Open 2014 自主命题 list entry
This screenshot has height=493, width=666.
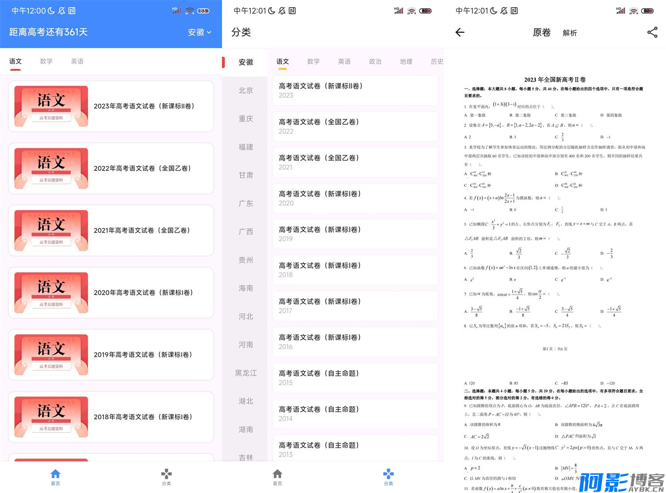point(355,414)
